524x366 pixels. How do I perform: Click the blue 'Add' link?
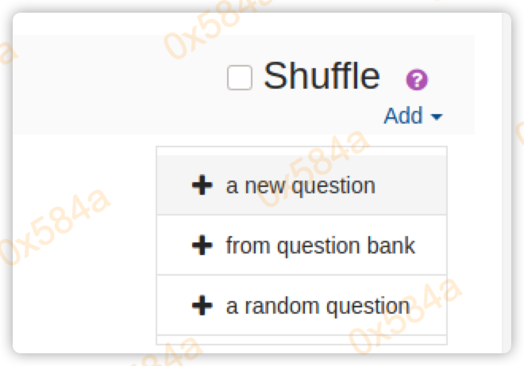(403, 116)
